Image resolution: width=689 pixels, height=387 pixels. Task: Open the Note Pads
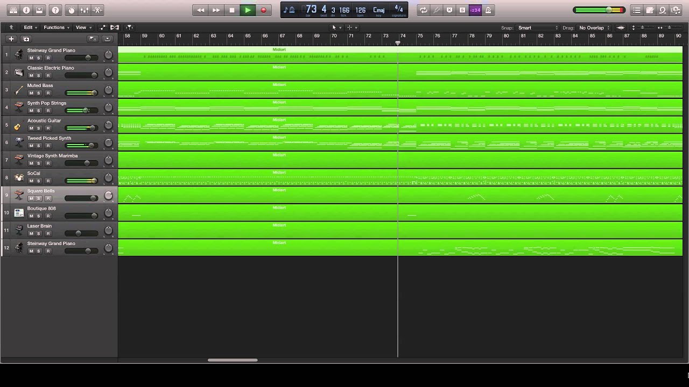(650, 10)
